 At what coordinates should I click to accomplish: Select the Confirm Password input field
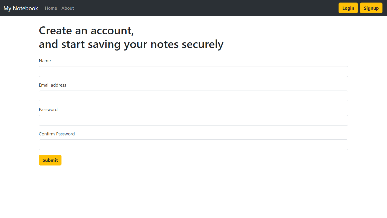tap(193, 145)
